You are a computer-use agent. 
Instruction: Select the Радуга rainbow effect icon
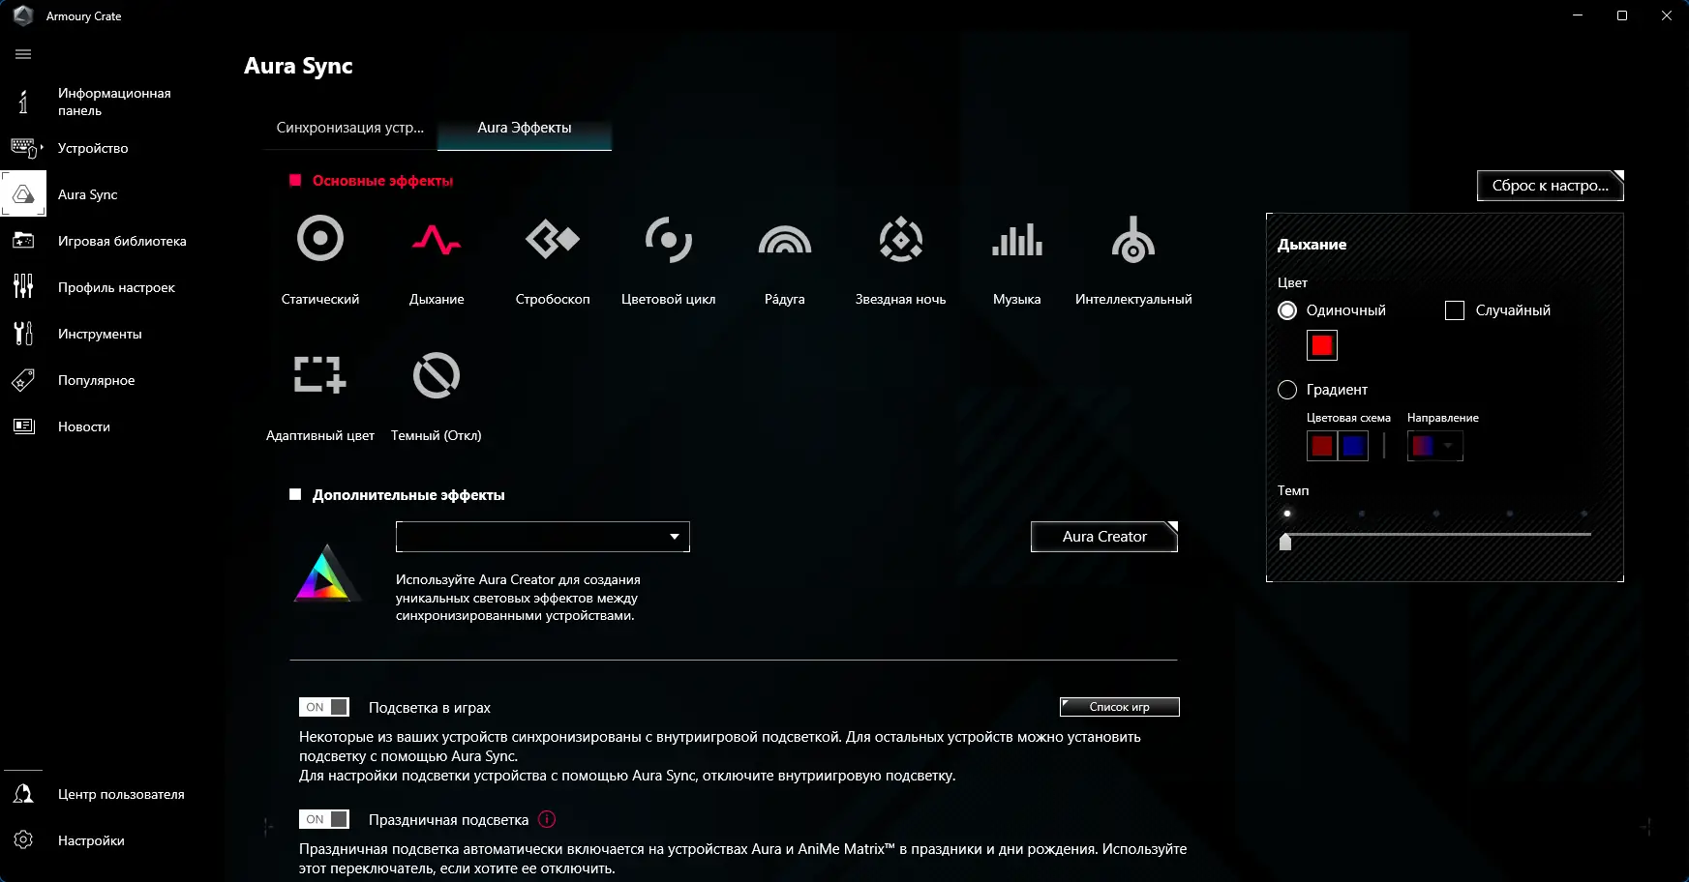coord(785,239)
